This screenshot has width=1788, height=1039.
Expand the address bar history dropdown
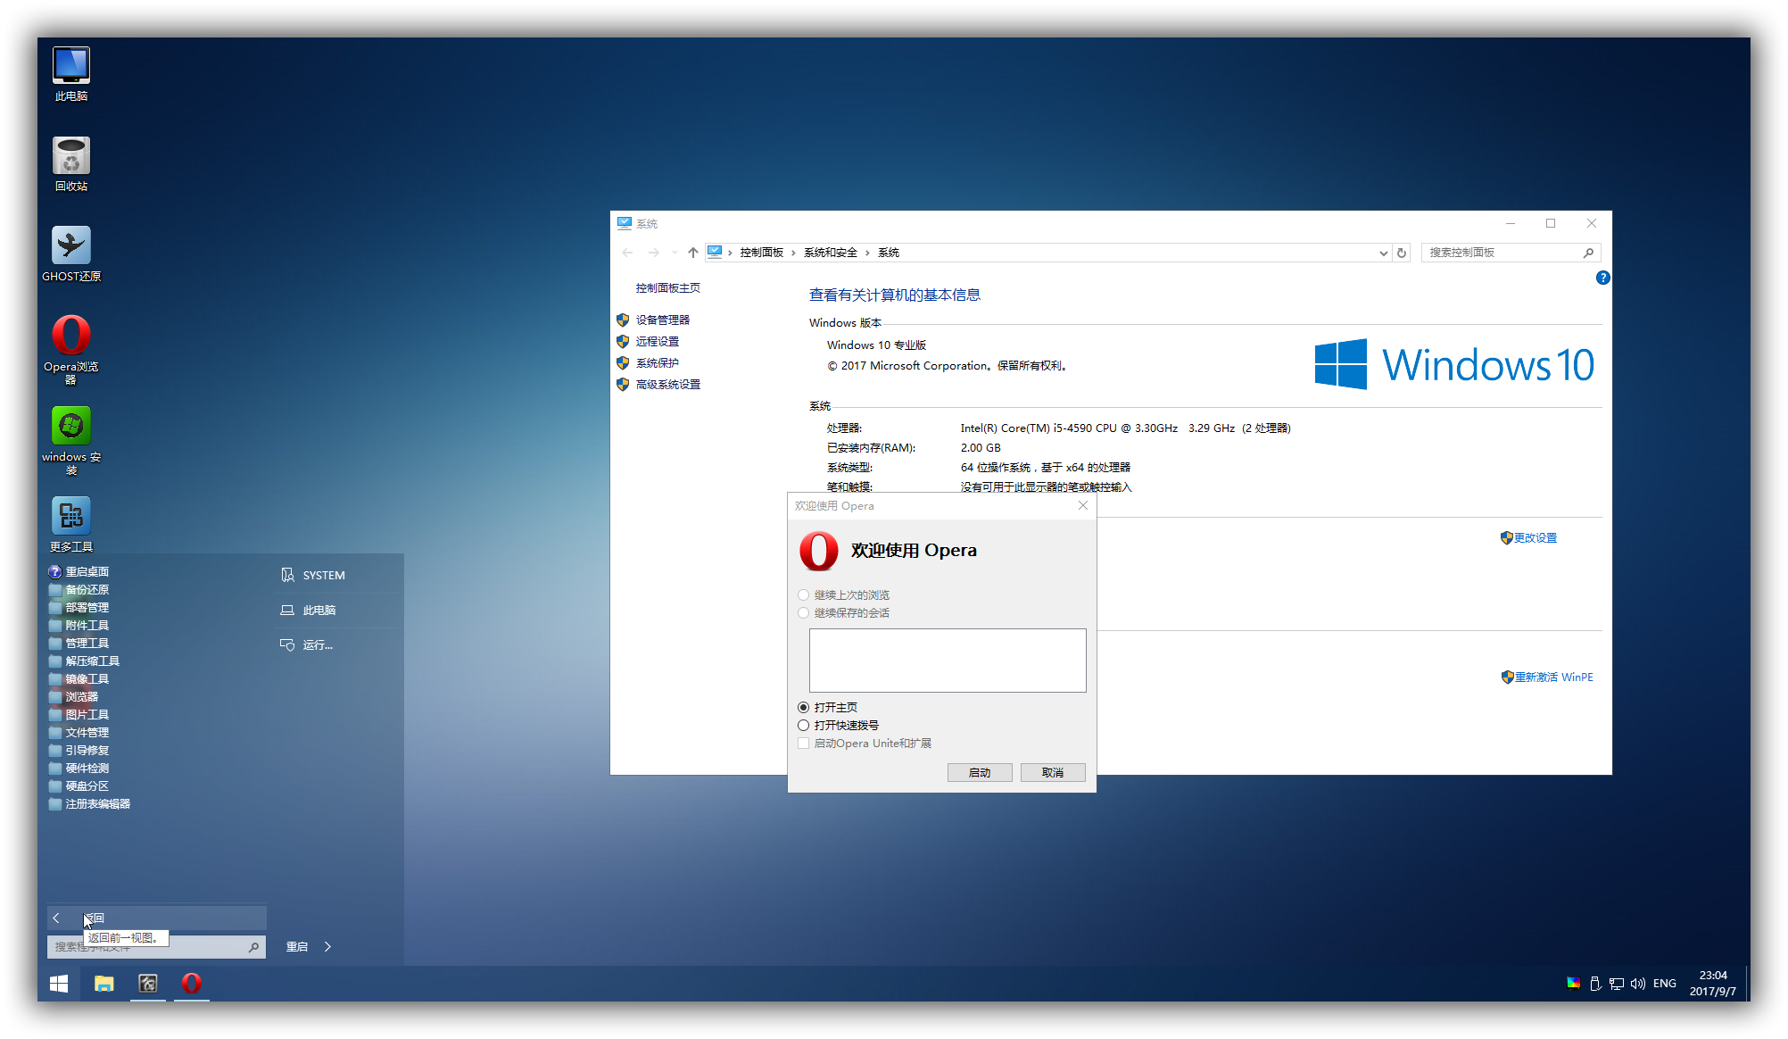click(1383, 253)
